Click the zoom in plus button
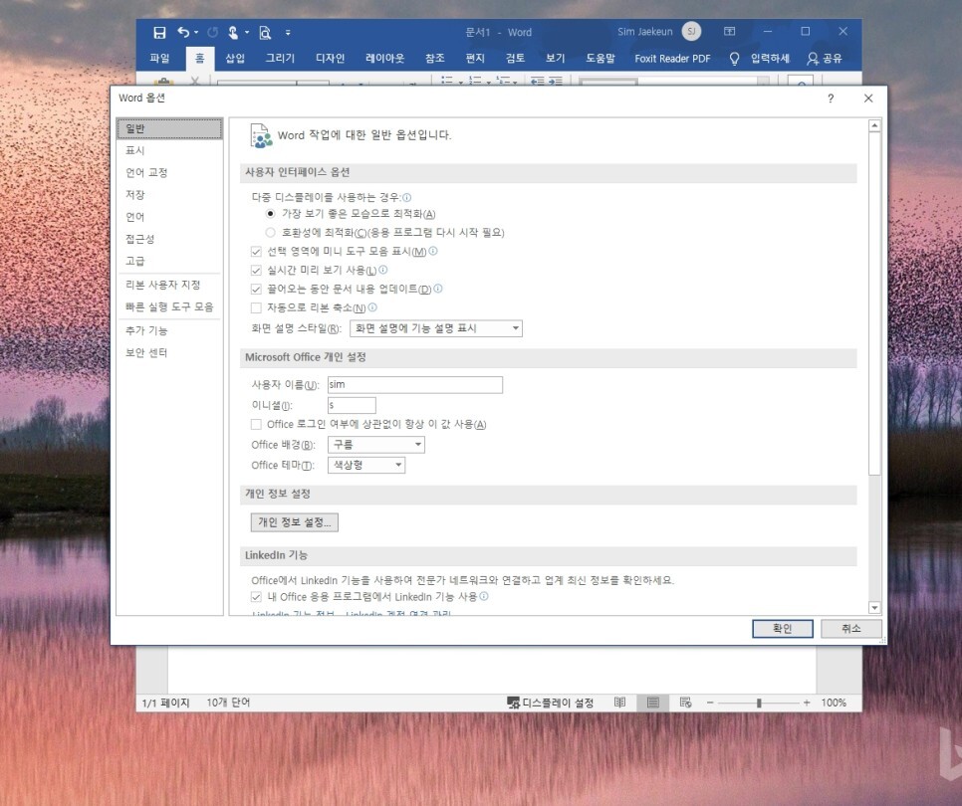 (807, 704)
